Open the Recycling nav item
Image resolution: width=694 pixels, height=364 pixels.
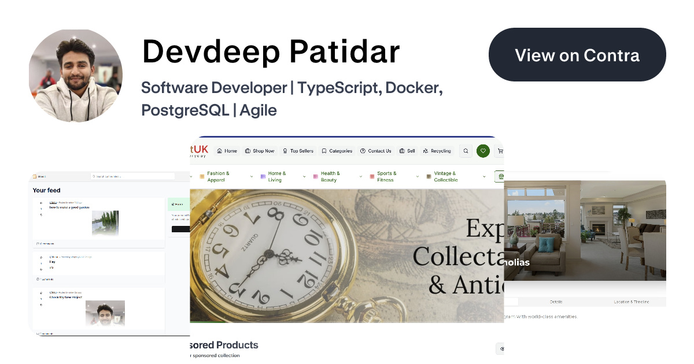437,151
